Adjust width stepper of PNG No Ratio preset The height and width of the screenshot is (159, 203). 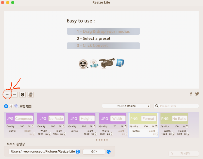tap(173, 134)
